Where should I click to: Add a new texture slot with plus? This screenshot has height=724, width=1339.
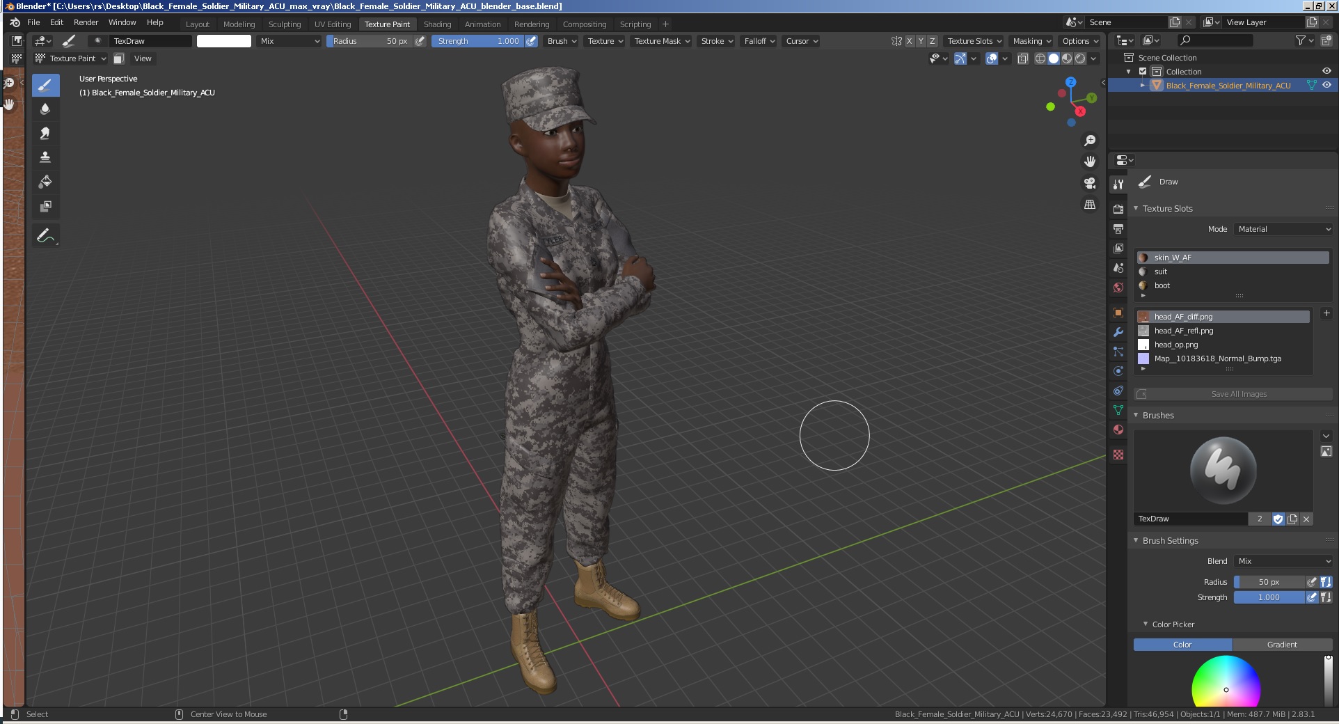1326,314
